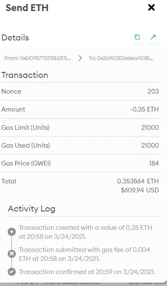Click the Gas Limit 21000 value
The image size is (167, 286).
[x=150, y=128]
